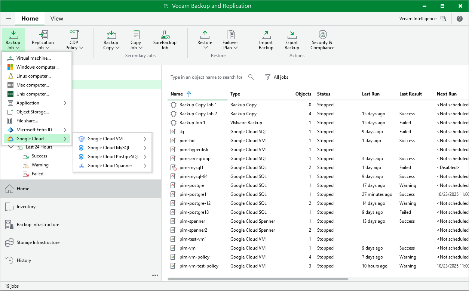This screenshot has height=291, width=469.
Task: Collapse the Last 24 Hours tree node
Action: pyautogui.click(x=10, y=147)
